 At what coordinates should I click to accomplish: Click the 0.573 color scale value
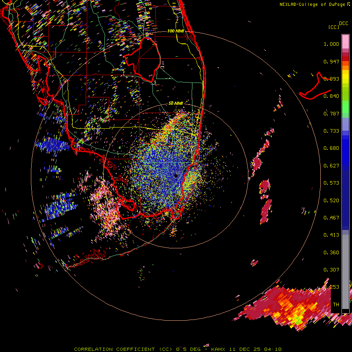click(331, 183)
